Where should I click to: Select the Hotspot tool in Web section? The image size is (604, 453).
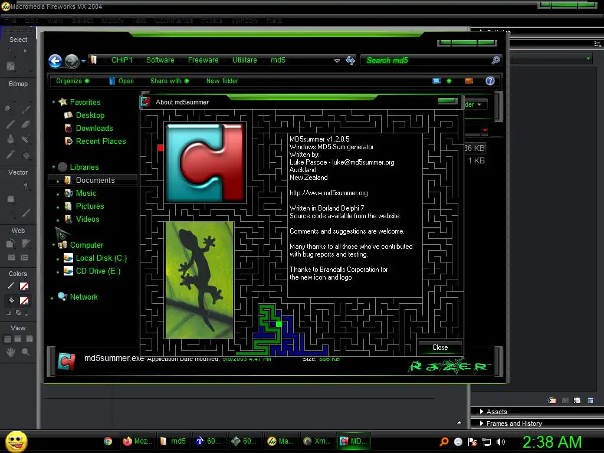pos(11,244)
